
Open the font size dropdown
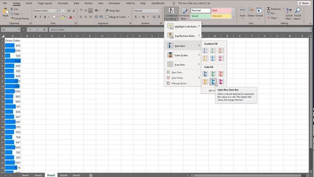(x=65, y=11)
